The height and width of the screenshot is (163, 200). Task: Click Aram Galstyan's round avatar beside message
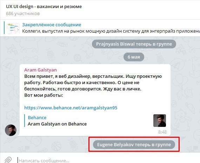[11, 130]
